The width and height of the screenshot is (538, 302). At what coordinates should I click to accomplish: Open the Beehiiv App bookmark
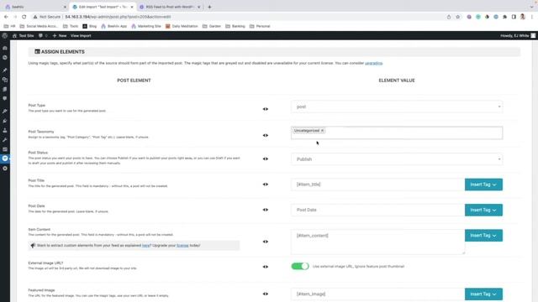[x=114, y=26]
